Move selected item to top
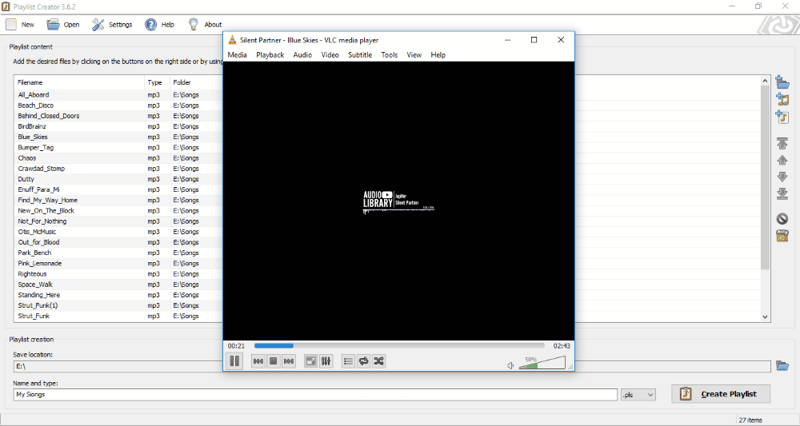The image size is (800, 426). 782,143
